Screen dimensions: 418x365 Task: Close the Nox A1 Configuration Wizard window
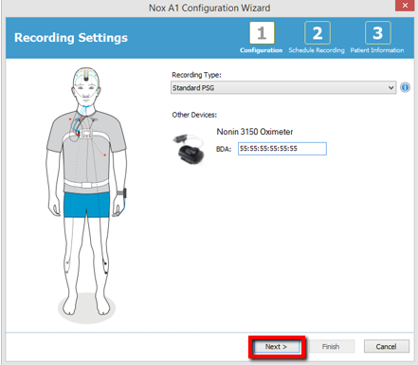pos(405,6)
